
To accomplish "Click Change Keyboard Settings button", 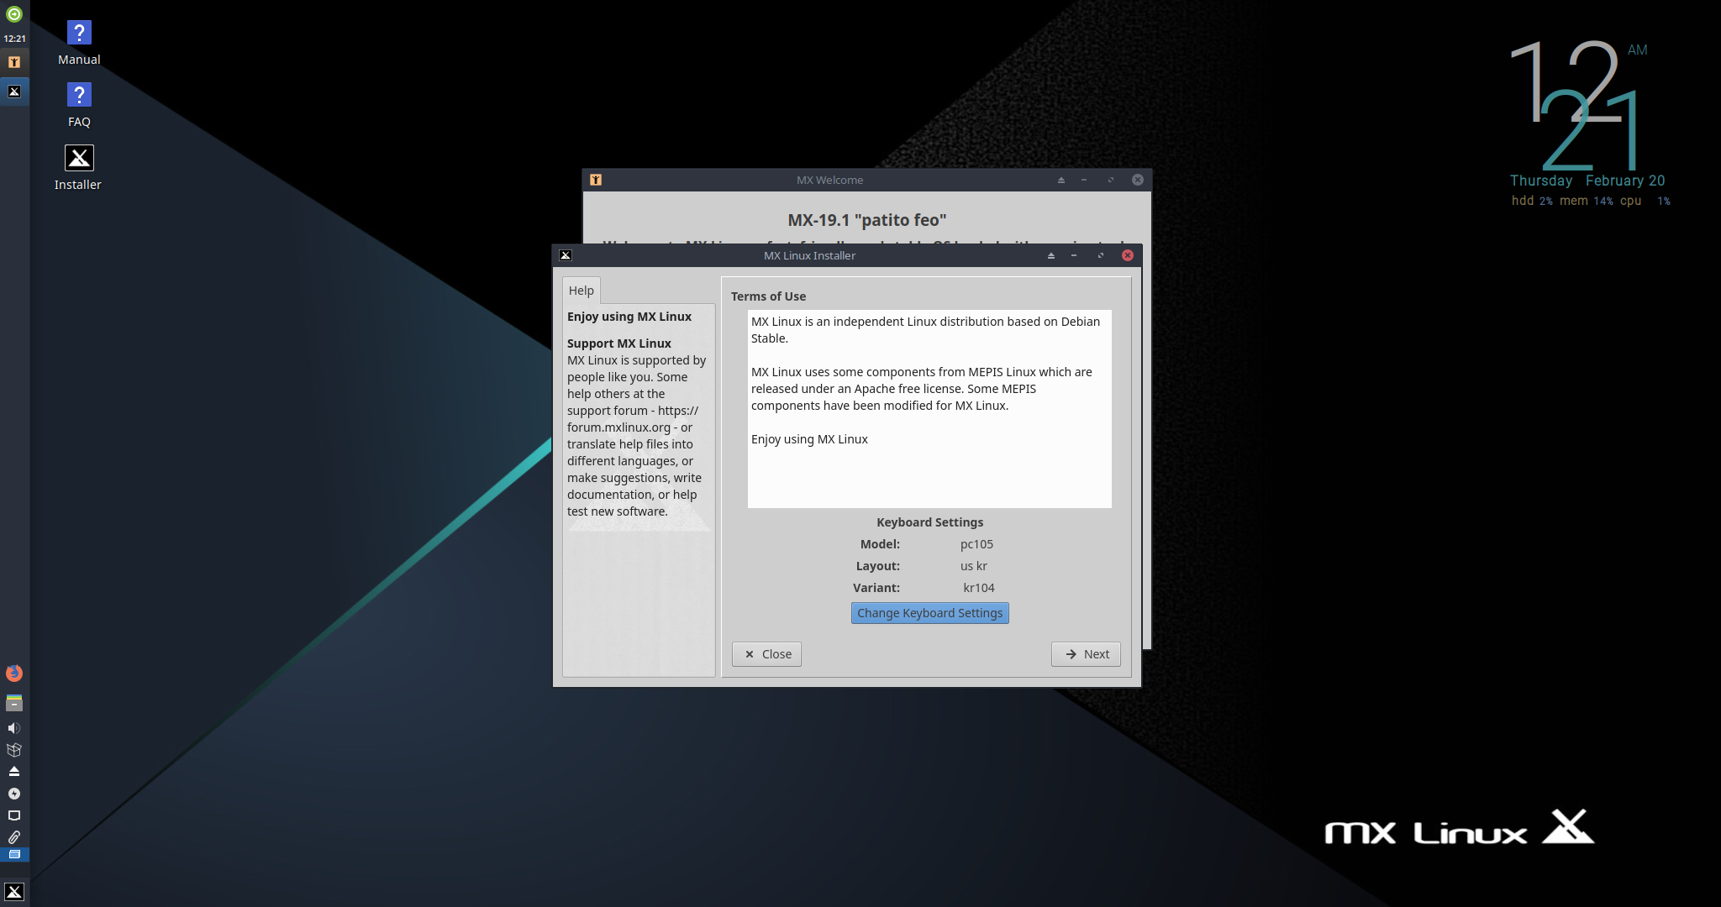I will (930, 613).
